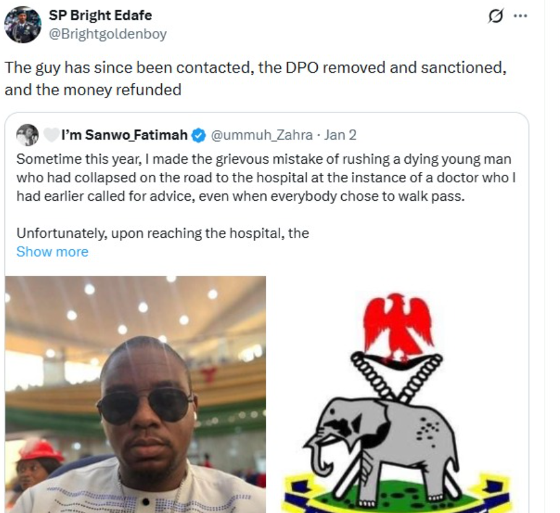The width and height of the screenshot is (560, 513).
Task: Expand quoted tweet with Show more
Action: [x=52, y=252]
